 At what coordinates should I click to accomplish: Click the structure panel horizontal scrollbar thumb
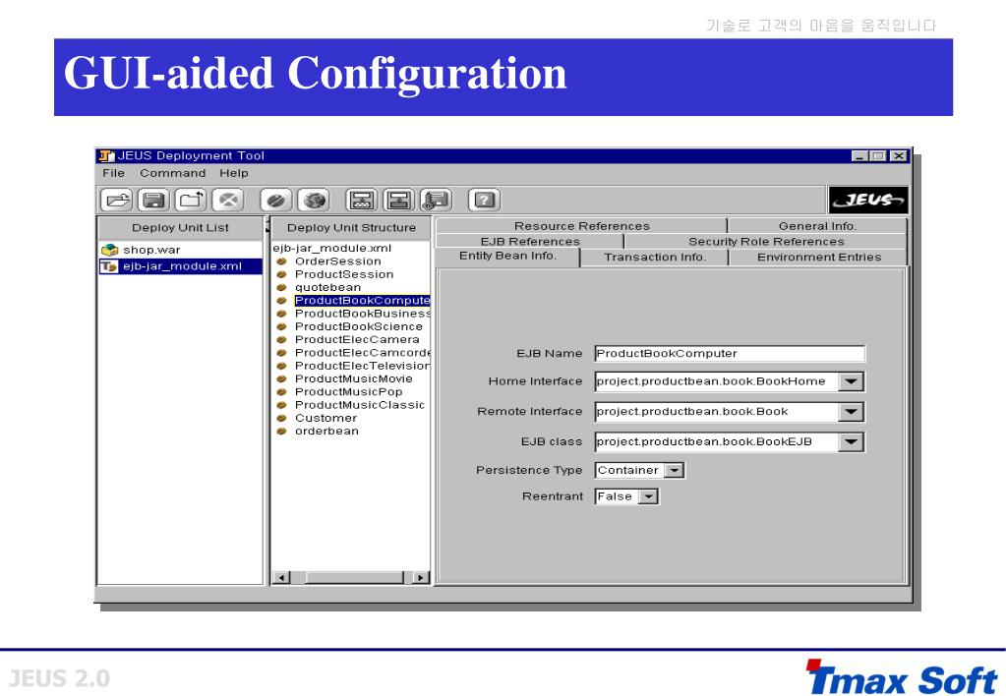click(x=355, y=577)
